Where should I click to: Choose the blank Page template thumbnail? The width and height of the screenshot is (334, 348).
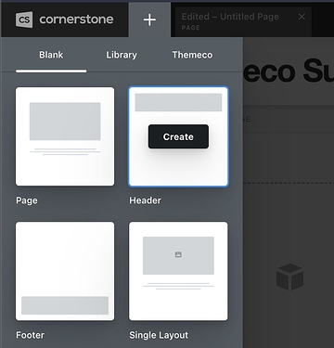tap(65, 136)
